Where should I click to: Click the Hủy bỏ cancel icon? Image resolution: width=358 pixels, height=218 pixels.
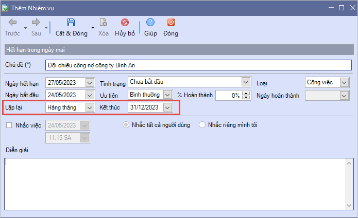pos(125,23)
